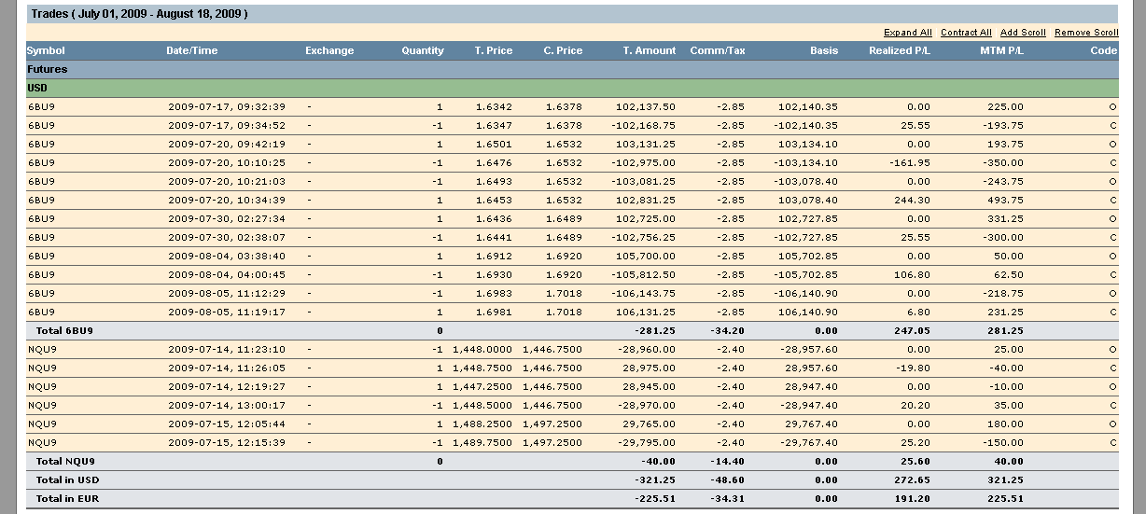Click T. Amount value 102,137.50
Viewport: 1146px width, 514px height.
tap(648, 106)
